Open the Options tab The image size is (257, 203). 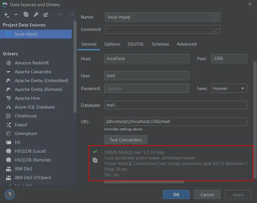(112, 44)
